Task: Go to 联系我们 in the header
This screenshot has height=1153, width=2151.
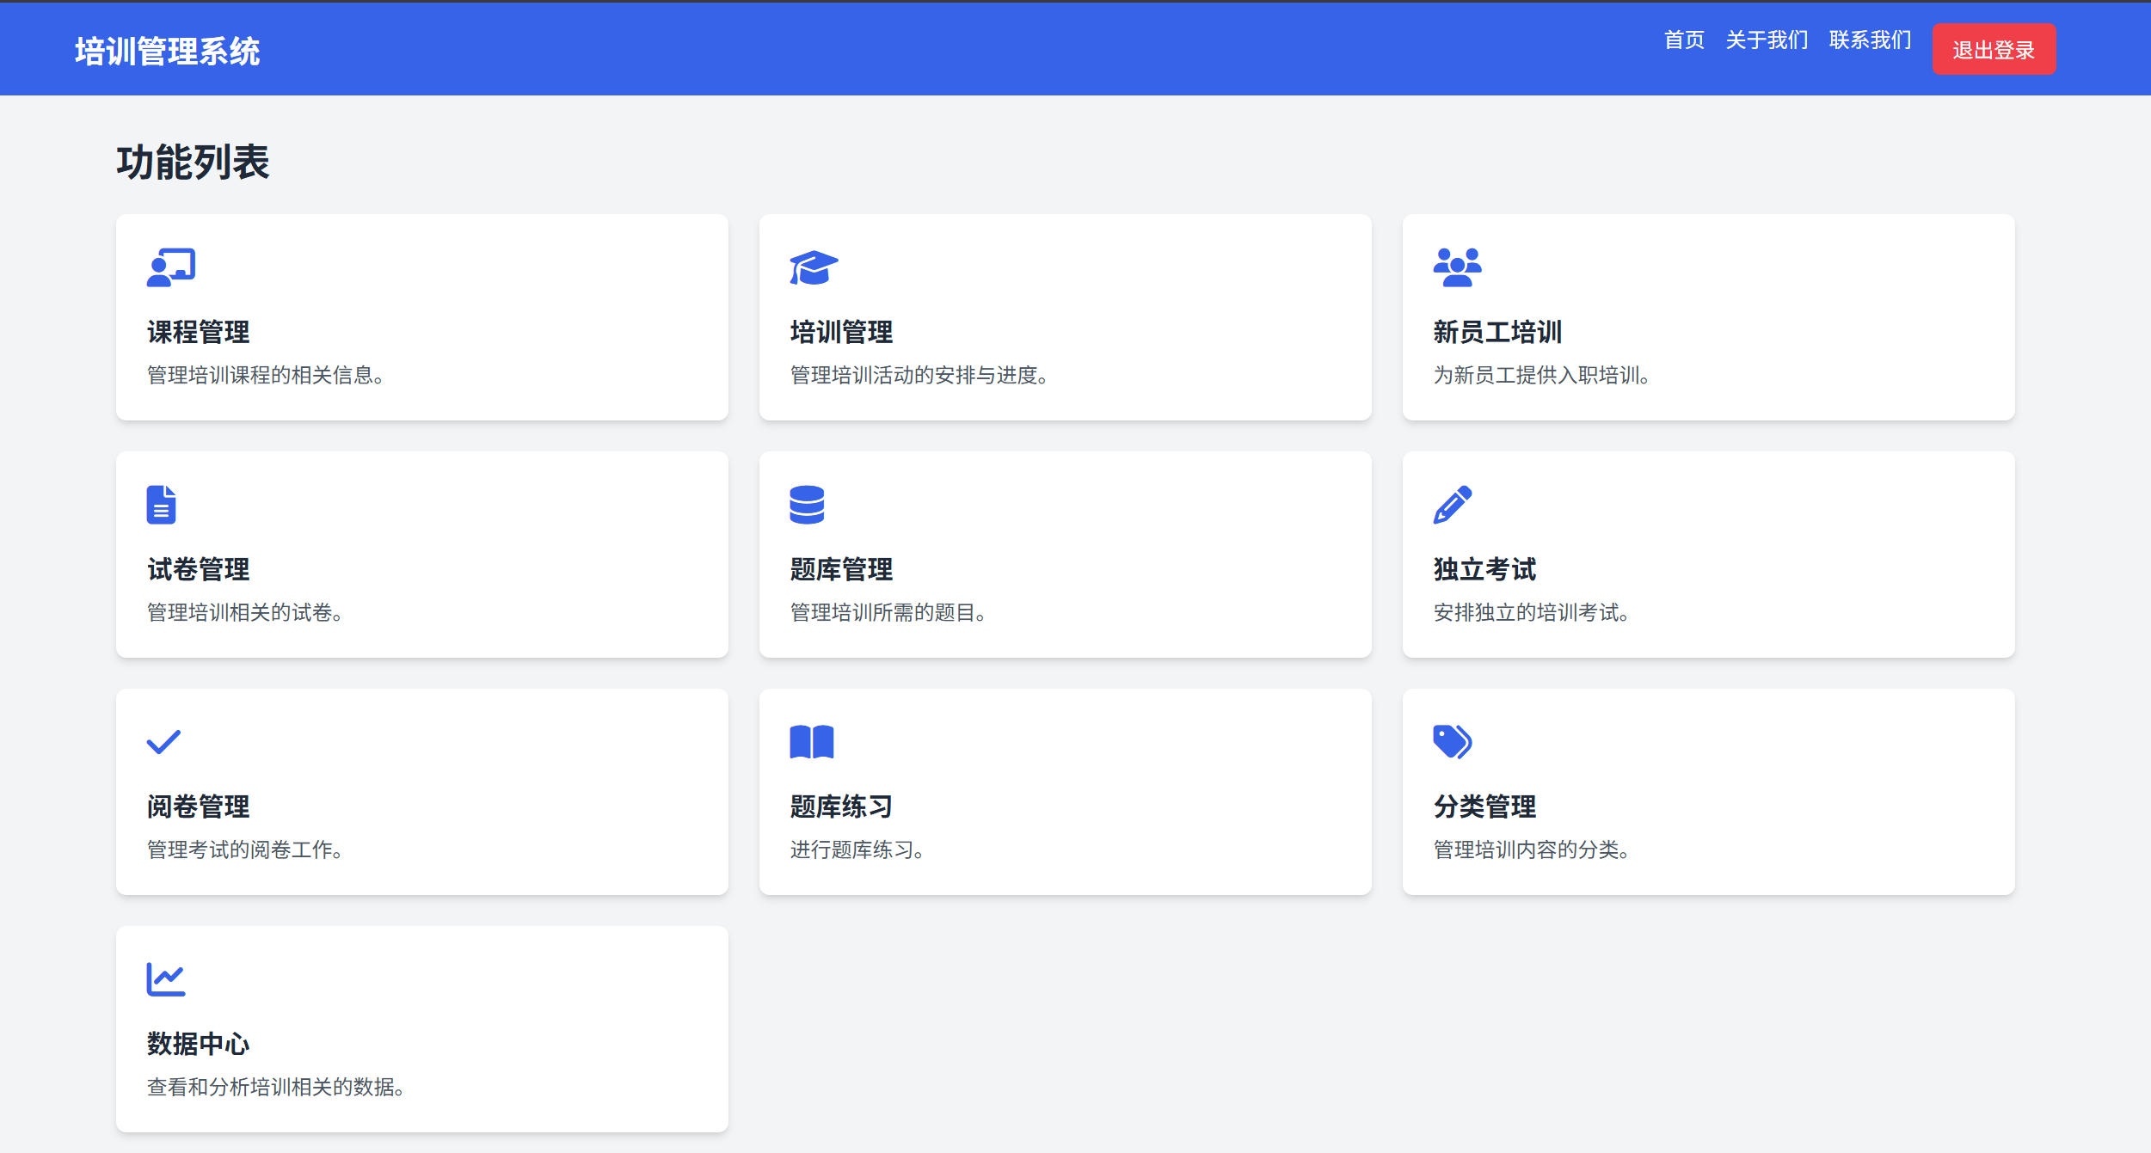Action: pyautogui.click(x=1870, y=40)
